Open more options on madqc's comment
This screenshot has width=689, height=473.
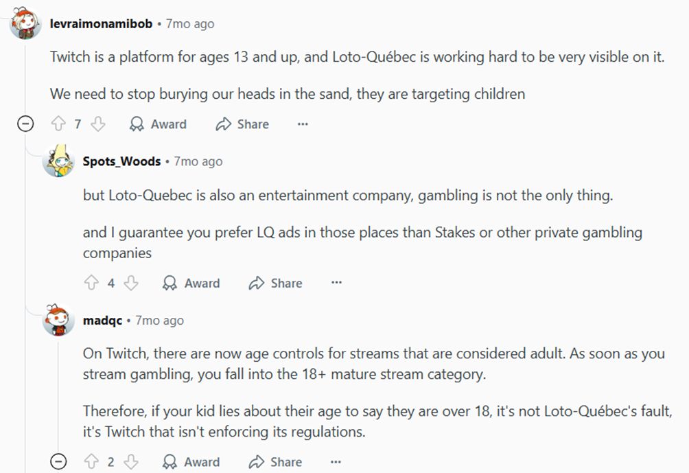pos(336,462)
